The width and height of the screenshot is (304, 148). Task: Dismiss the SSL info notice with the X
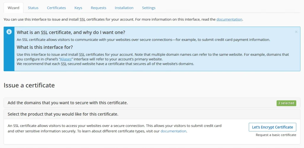[296, 32]
